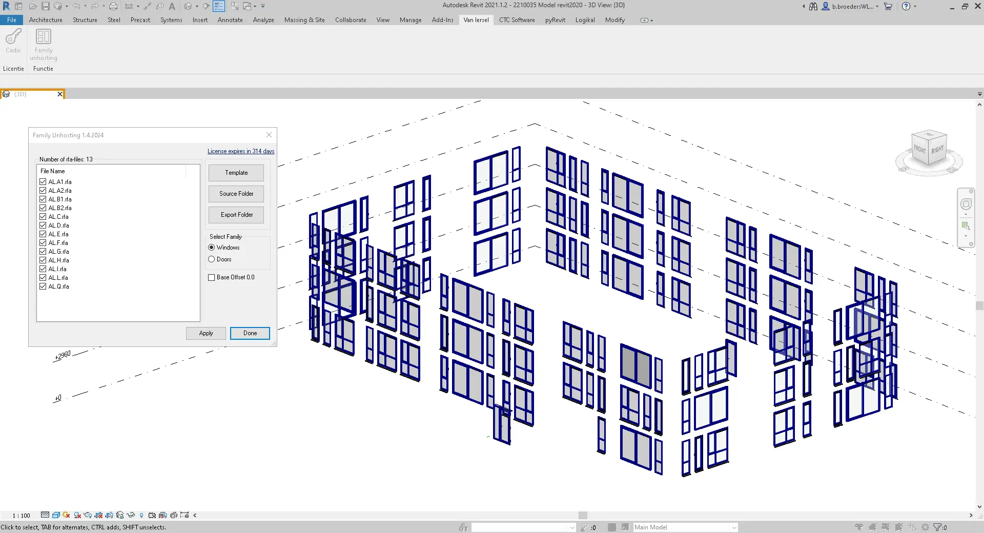Select the Text tool icon in quick access toolbar
Viewport: 984px width, 533px height.
[172, 6]
